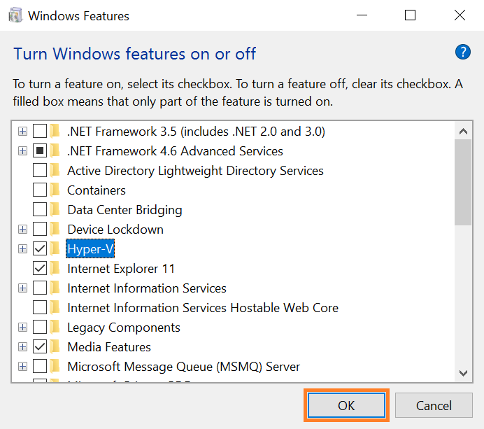This screenshot has width=484, height=429.
Task: Uncheck the Hyper-V checkbox
Action: (x=40, y=249)
